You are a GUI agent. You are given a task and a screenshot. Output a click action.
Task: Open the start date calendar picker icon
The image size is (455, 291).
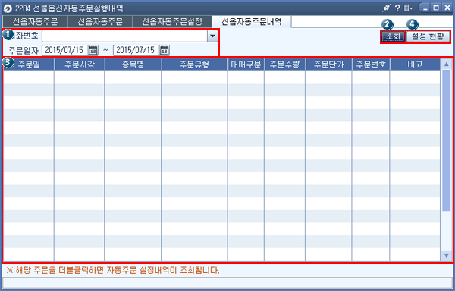(93, 51)
